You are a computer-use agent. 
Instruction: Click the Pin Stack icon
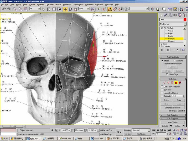click(162, 50)
